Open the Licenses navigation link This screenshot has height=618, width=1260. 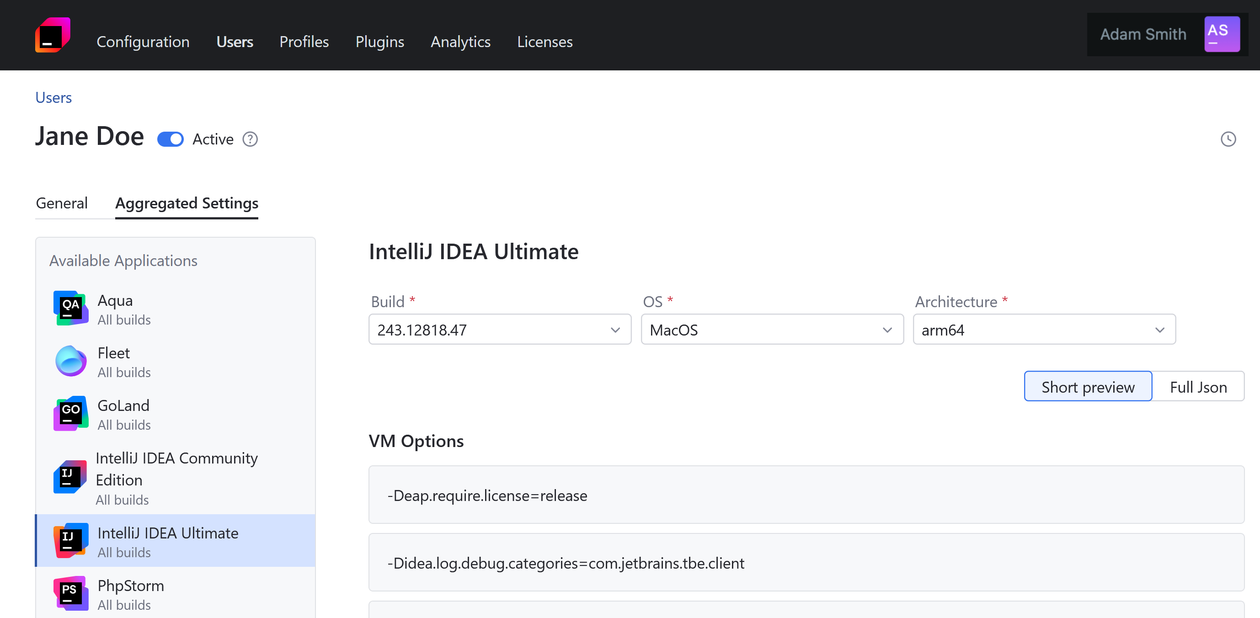pyautogui.click(x=545, y=42)
